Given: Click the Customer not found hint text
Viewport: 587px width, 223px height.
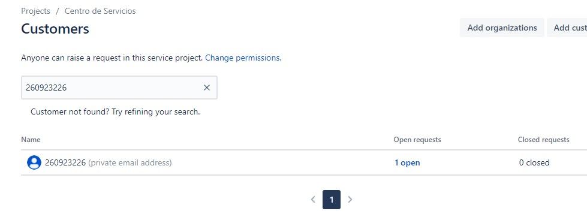Looking at the screenshot, I should [115, 111].
